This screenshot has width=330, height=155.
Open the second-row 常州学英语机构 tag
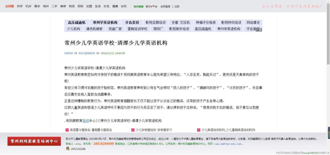[x=229, y=29]
